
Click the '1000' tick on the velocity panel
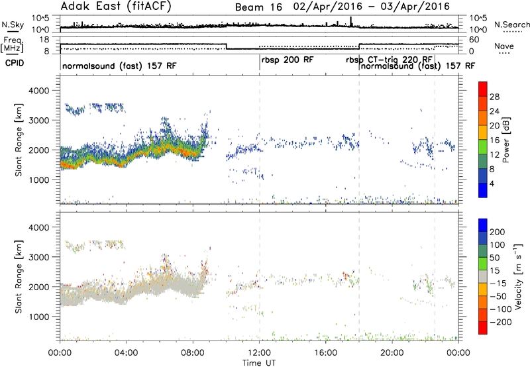click(38, 317)
